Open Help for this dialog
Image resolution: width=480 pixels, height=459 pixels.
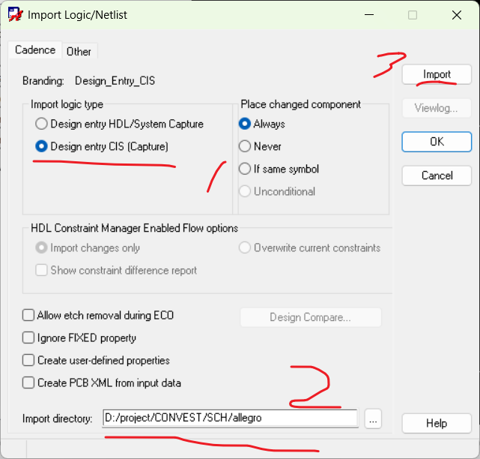437,424
